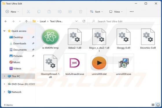Collapse the Quick access section
162x108 pixels.
4,31
